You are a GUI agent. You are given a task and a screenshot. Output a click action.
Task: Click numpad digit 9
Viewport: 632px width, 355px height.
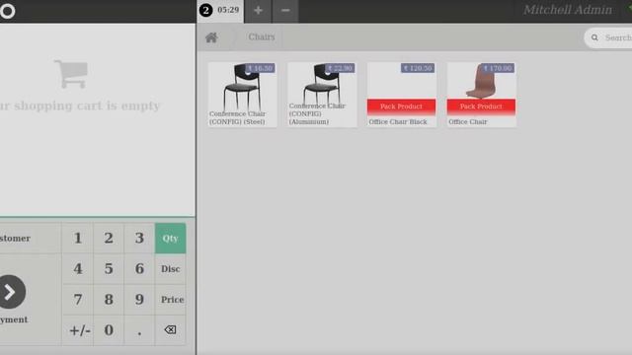139,300
